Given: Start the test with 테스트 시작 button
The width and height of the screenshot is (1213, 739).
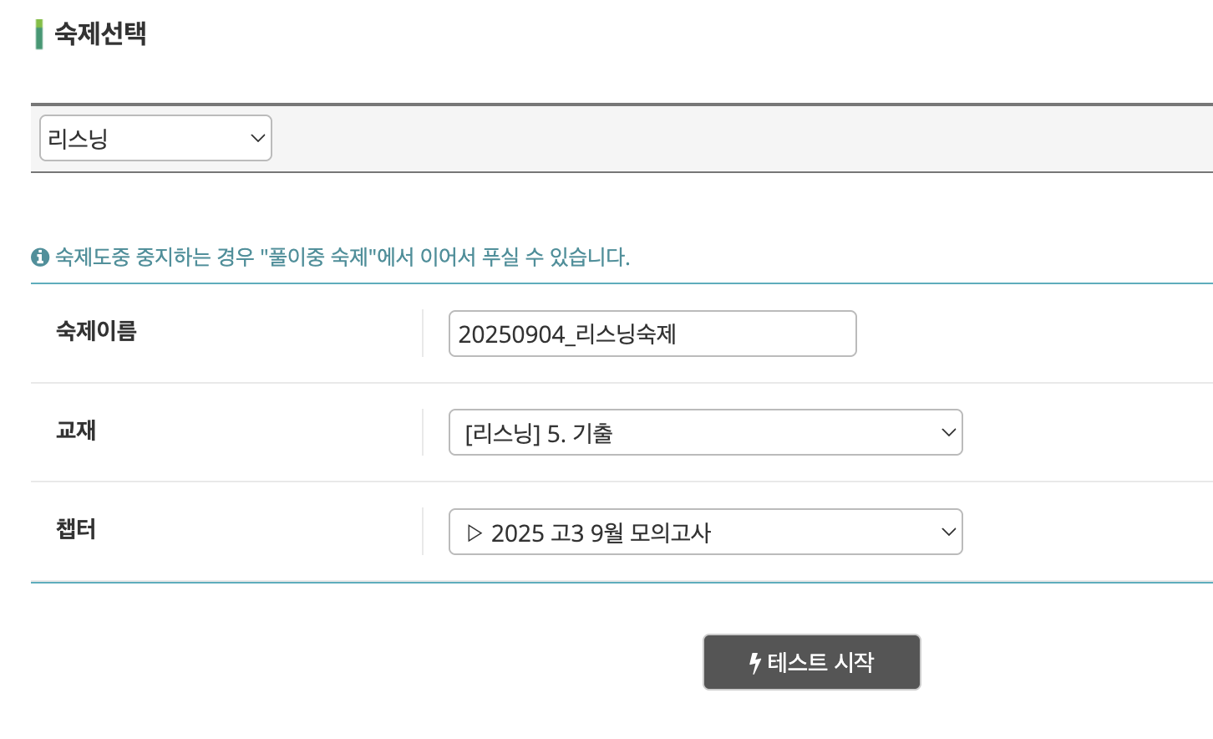Looking at the screenshot, I should [x=812, y=662].
